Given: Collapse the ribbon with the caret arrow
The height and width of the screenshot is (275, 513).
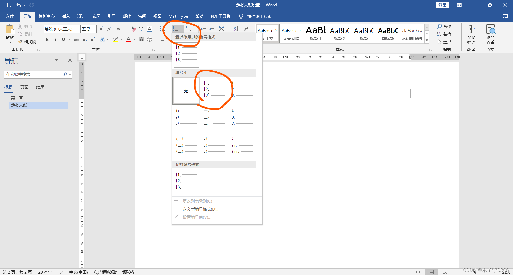Looking at the screenshot, I should tap(508, 50).
